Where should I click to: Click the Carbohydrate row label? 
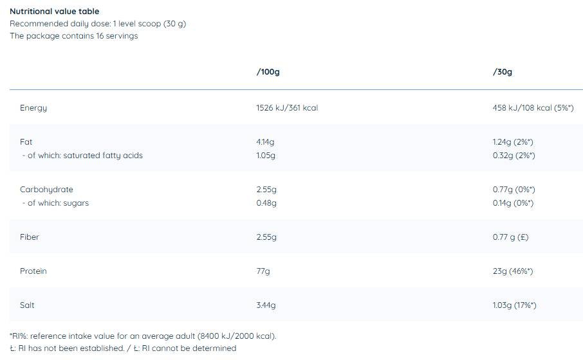click(46, 190)
